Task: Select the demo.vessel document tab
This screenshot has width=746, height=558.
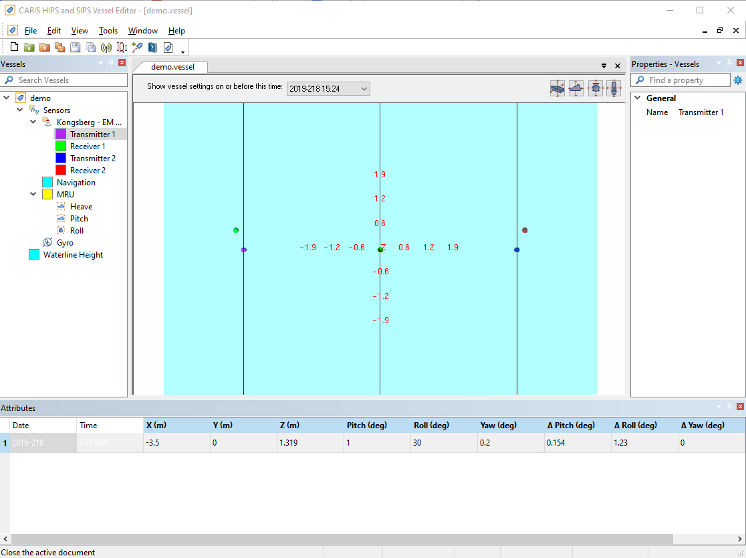Action: 172,67
